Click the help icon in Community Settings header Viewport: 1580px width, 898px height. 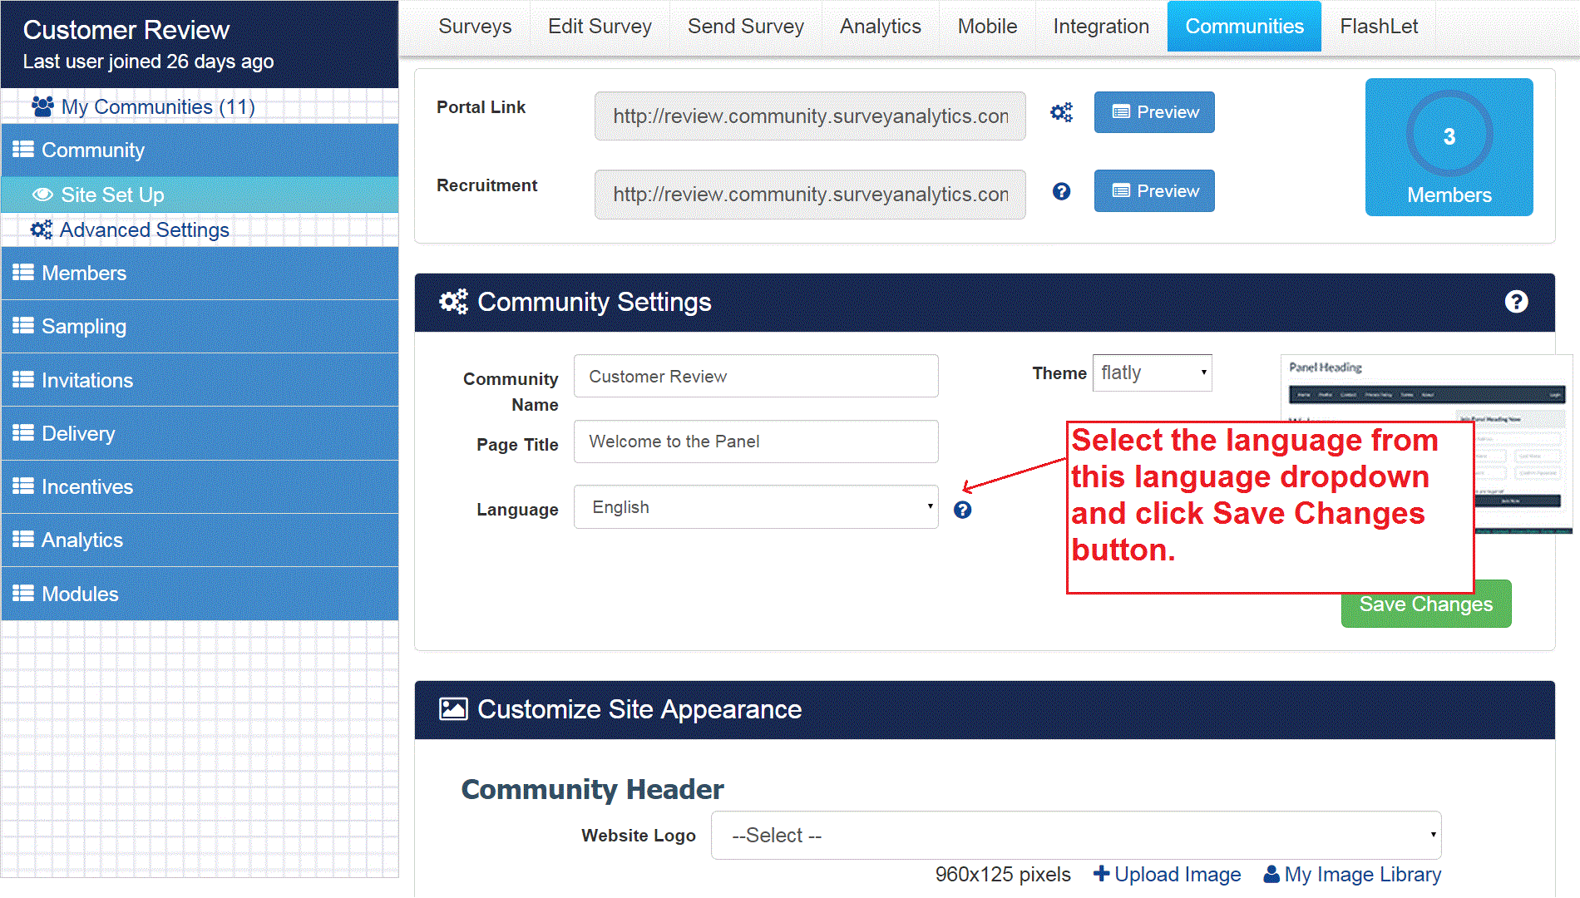tap(1517, 302)
